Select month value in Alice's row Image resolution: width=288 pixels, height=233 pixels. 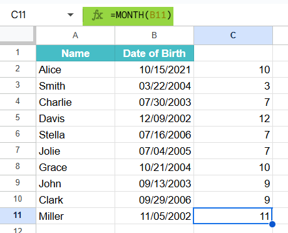pos(233,70)
